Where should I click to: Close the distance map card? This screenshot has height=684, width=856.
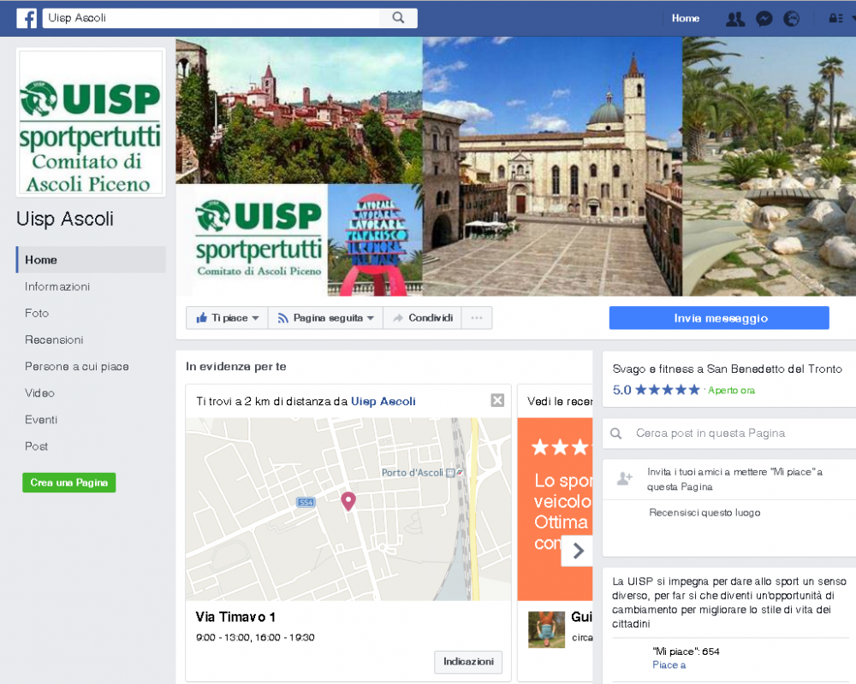coord(497,400)
